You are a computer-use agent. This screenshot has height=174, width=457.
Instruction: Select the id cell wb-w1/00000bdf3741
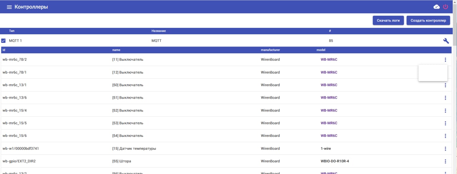pos(21,148)
